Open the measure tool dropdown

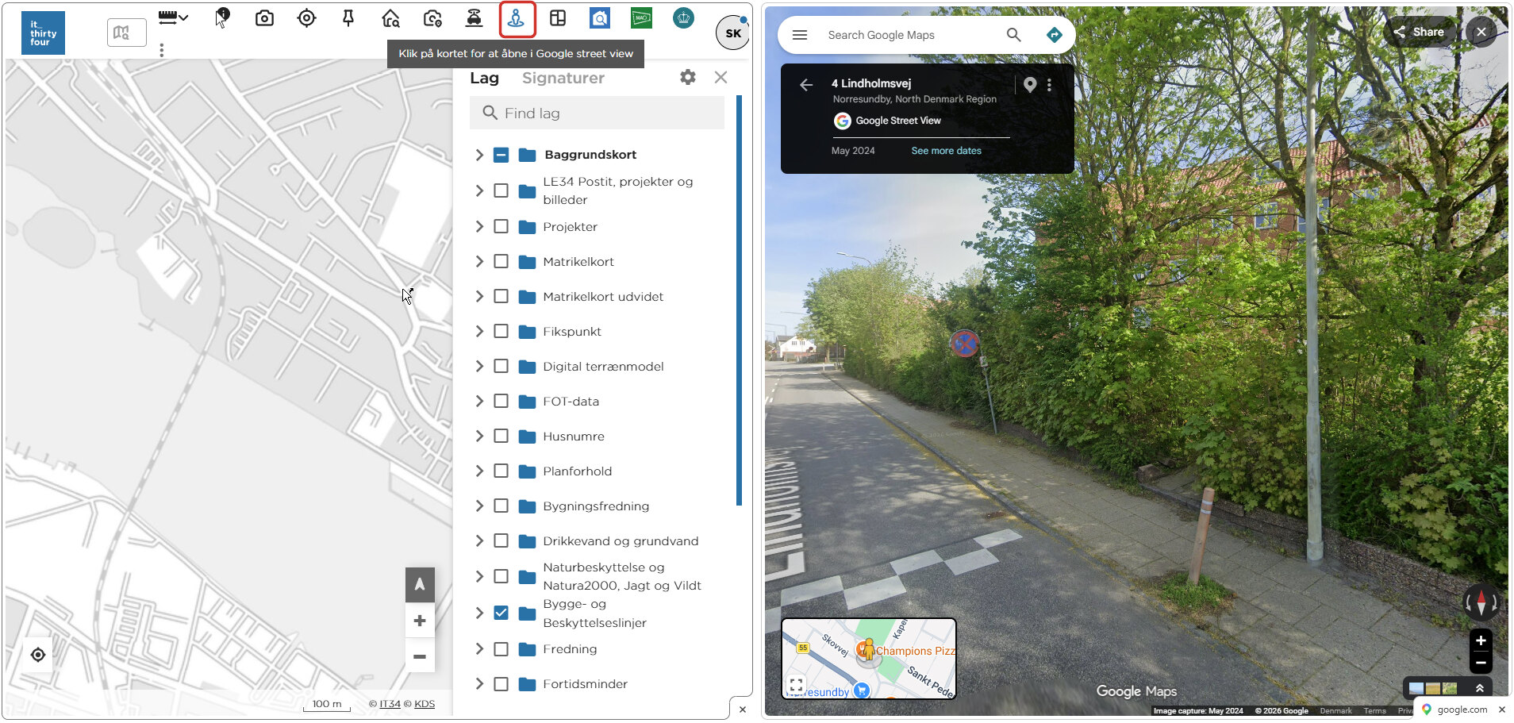pyautogui.click(x=173, y=17)
